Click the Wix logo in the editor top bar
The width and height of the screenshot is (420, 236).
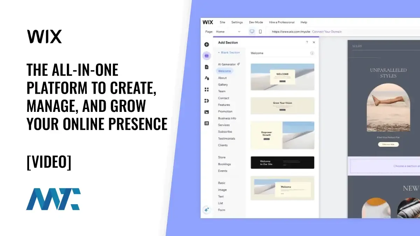click(x=208, y=22)
